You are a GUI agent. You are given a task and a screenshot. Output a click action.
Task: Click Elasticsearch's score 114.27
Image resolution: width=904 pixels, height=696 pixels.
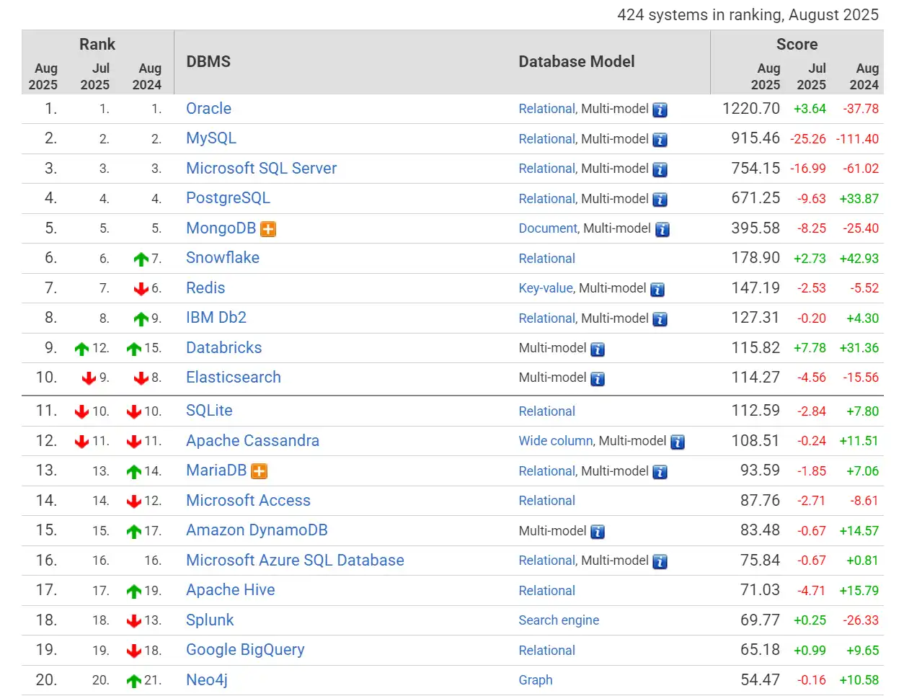[755, 378]
